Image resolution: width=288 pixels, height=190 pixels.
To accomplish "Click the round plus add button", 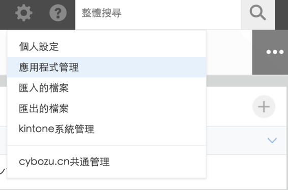I will [264, 107].
